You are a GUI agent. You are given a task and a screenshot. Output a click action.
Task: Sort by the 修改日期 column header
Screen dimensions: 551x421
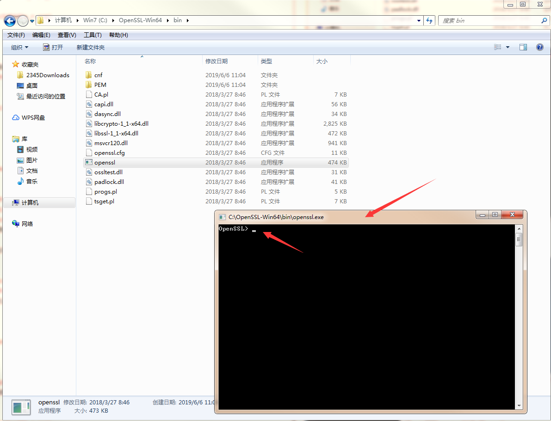tap(217, 61)
